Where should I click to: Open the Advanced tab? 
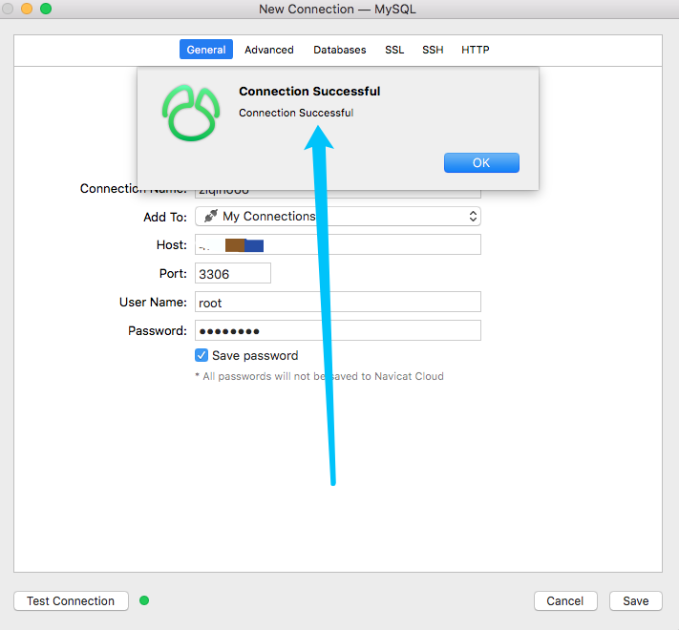[x=269, y=50]
